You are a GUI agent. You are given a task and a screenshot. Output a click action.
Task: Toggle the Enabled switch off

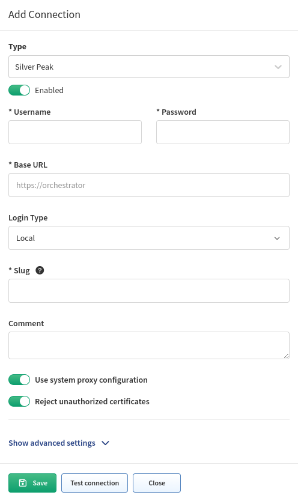(19, 90)
